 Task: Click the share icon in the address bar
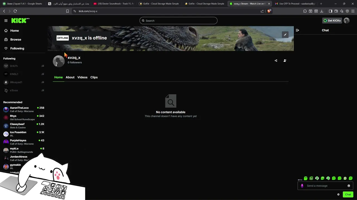pyautogui.click(x=262, y=11)
